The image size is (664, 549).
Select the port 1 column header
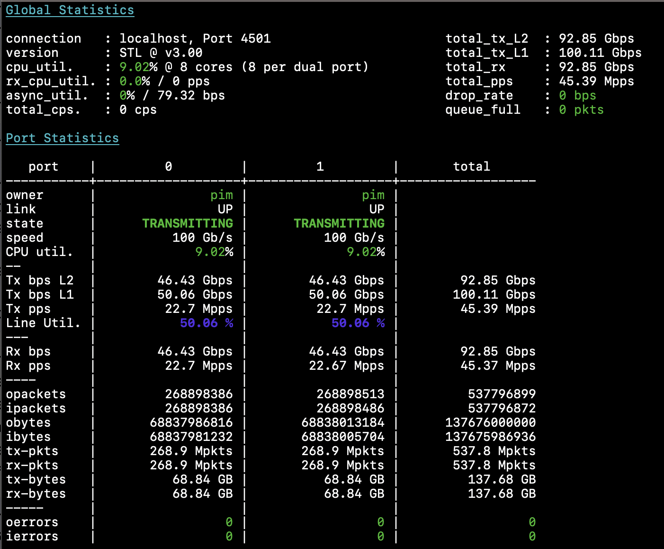click(x=320, y=166)
